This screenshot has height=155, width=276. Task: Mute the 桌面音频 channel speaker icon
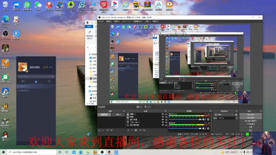coord(204,128)
